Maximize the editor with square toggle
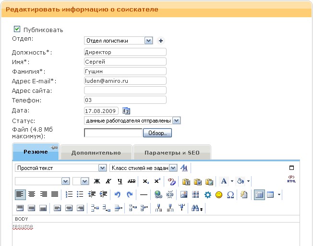313x246 pixels. [291, 168]
